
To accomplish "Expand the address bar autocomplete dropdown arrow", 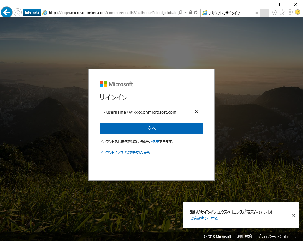I will [x=186, y=13].
